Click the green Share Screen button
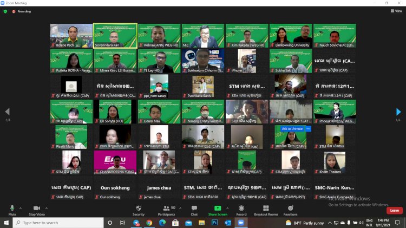Viewport: 406px width, 228px height. 218,210
